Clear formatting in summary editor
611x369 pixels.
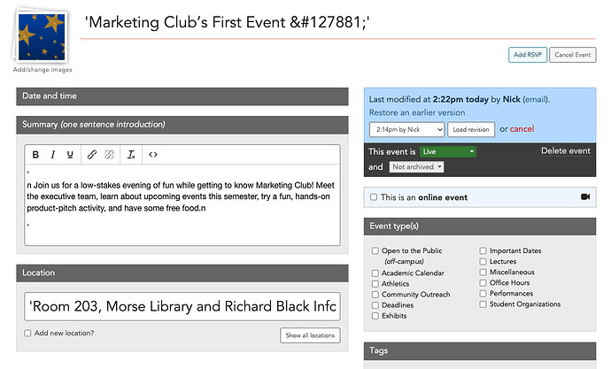point(131,155)
